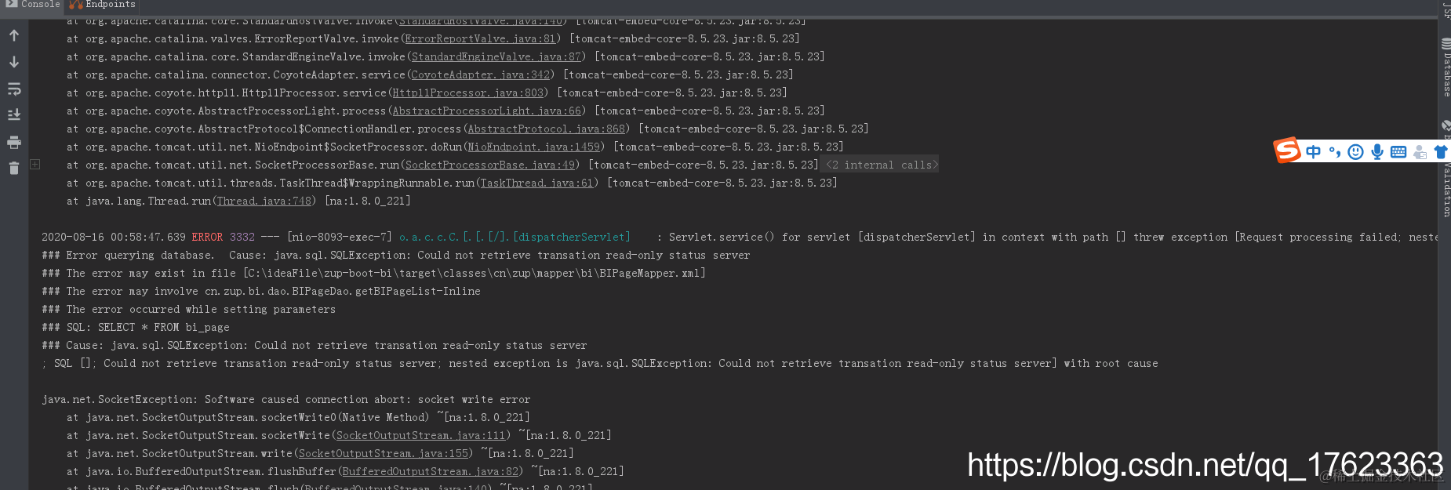The image size is (1451, 490).
Task: Click the 'error occurred while setting parameters' line
Action: coord(188,309)
